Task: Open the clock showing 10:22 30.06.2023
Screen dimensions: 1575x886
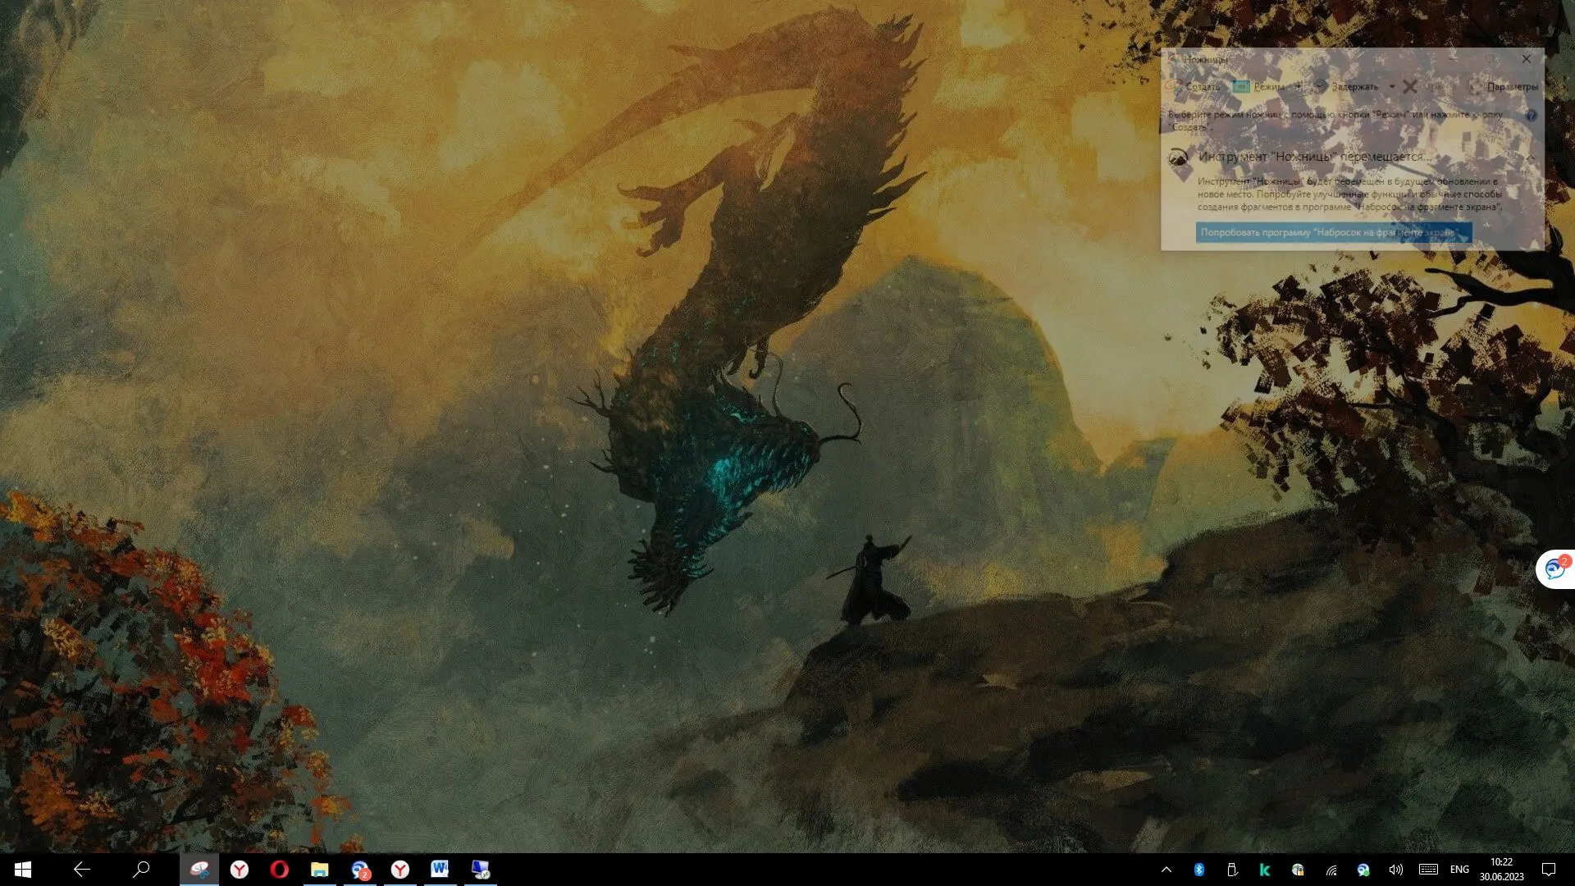Action: pyautogui.click(x=1502, y=870)
